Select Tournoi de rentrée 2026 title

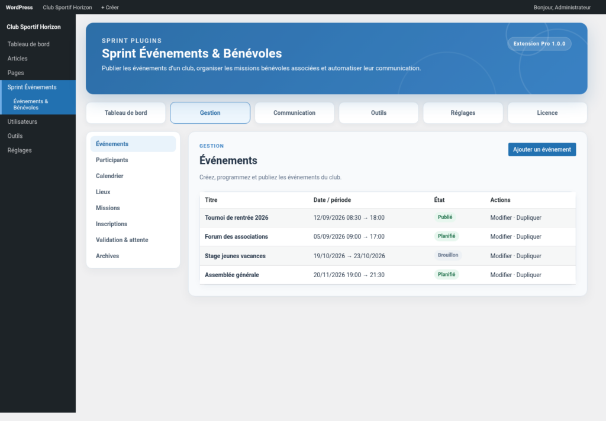tap(237, 218)
